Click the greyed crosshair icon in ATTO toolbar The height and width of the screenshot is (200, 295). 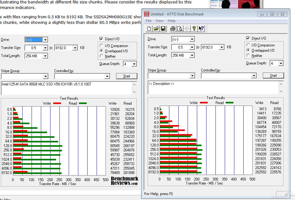tap(187, 28)
